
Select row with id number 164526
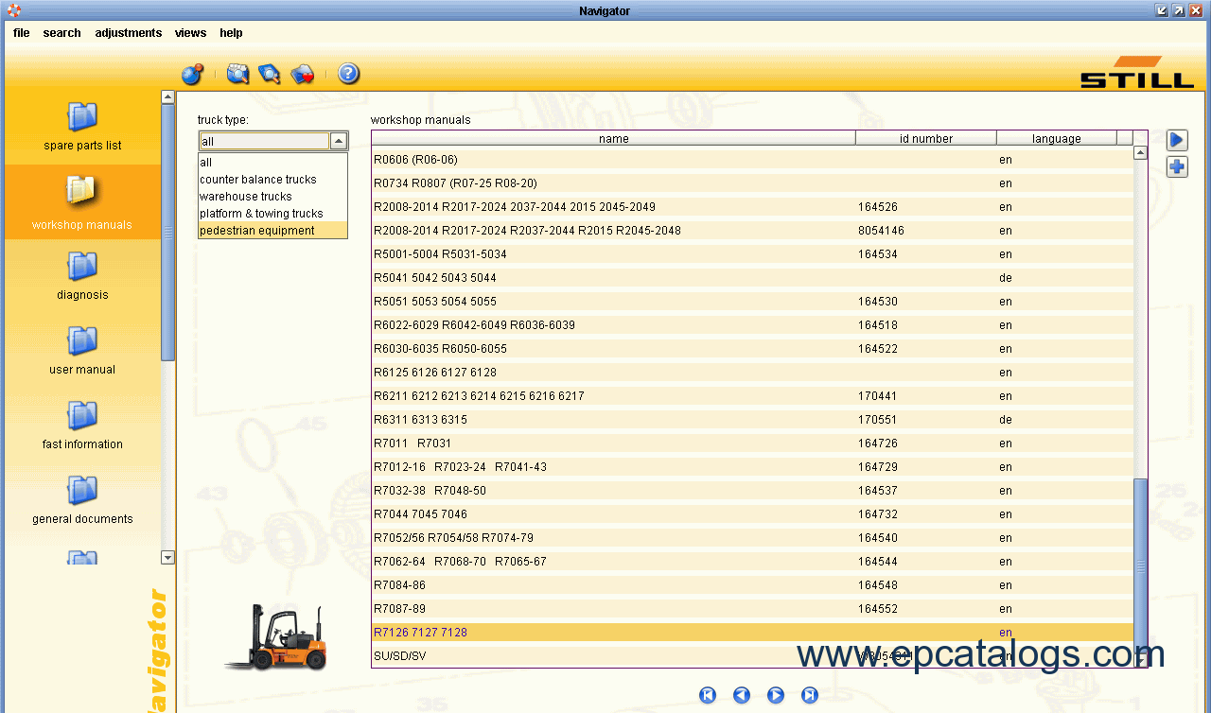point(752,207)
